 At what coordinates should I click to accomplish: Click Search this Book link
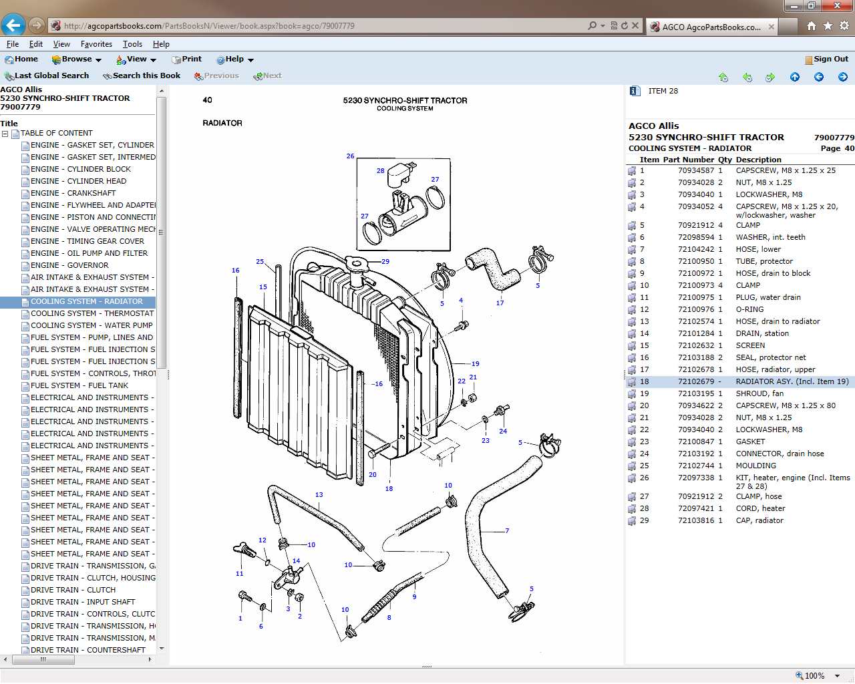pyautogui.click(x=142, y=76)
